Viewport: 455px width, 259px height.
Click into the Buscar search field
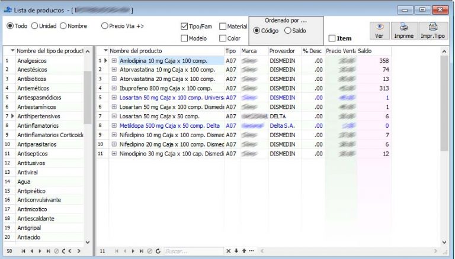[194, 251]
